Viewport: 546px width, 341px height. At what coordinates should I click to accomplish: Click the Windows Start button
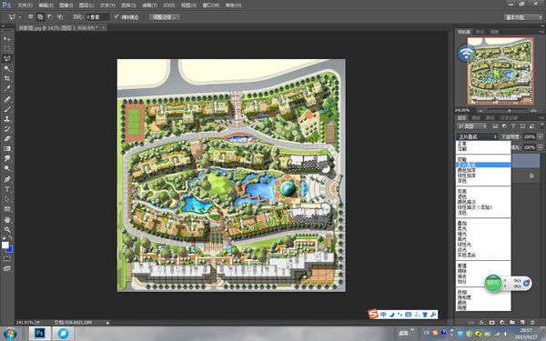point(10,334)
